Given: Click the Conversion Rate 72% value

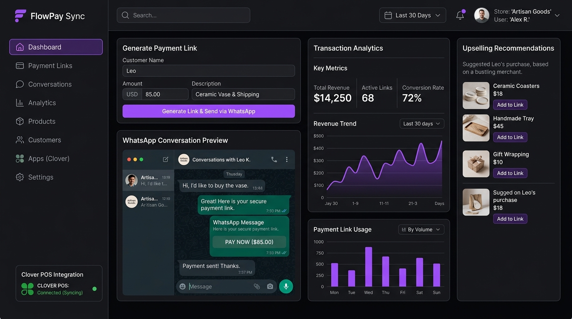Looking at the screenshot, I should (412, 98).
